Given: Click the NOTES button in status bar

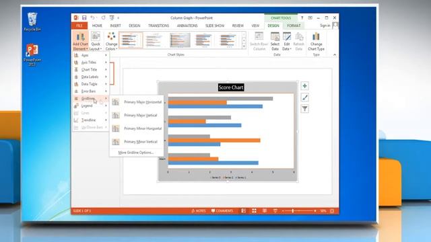Looking at the screenshot, I should (x=199, y=210).
